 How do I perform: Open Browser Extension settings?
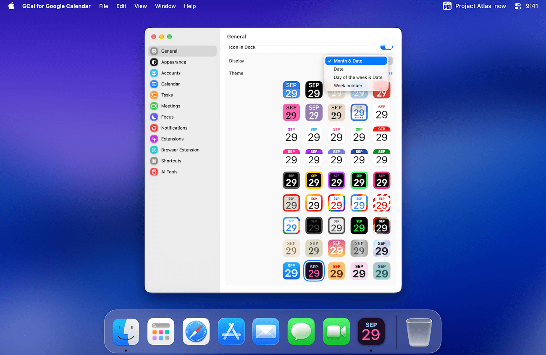tap(182, 149)
